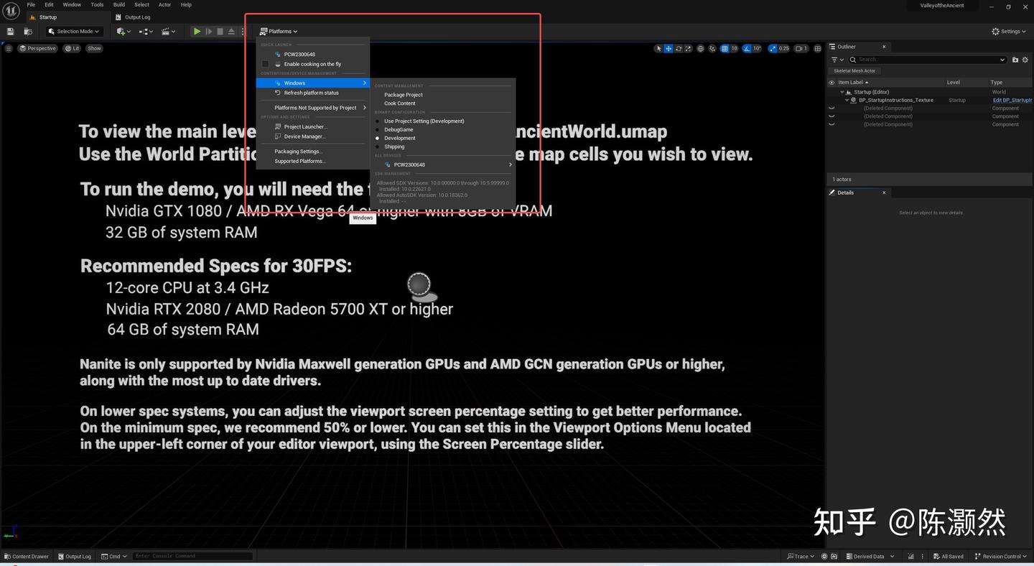Click the Unreal Engine logo icon
Screen dimensions: 1034x566
pos(11,11)
